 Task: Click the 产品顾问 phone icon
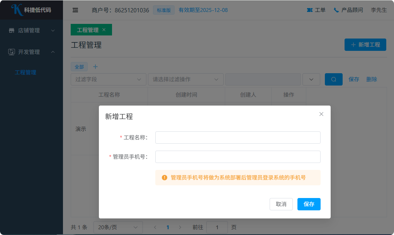[x=336, y=10]
